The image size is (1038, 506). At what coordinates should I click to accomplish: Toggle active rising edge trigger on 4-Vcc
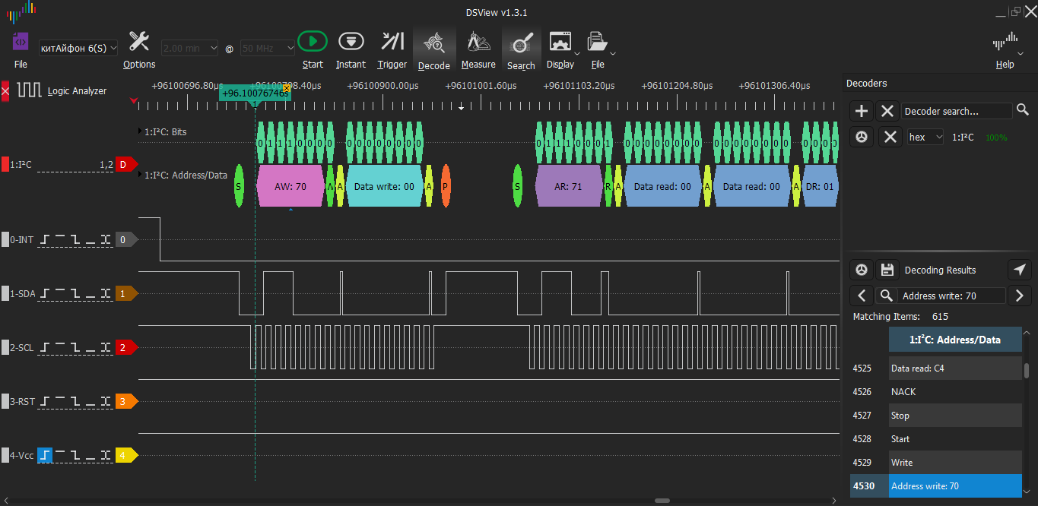point(46,456)
